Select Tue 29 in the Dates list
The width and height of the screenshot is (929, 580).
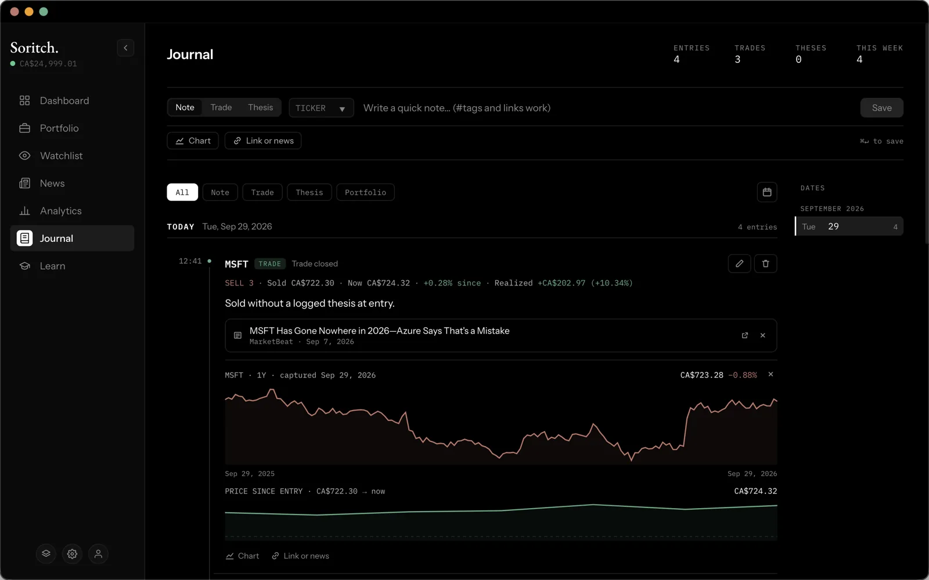pyautogui.click(x=849, y=226)
